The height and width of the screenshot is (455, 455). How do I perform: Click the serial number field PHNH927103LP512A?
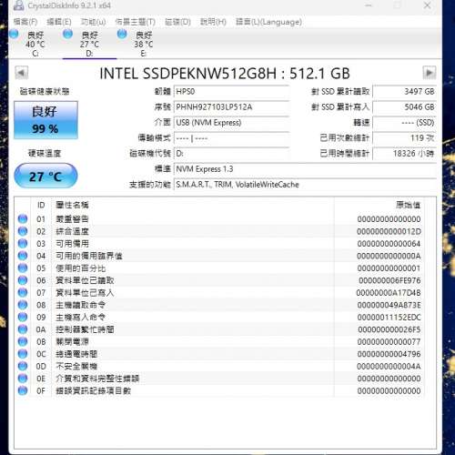[x=231, y=107]
